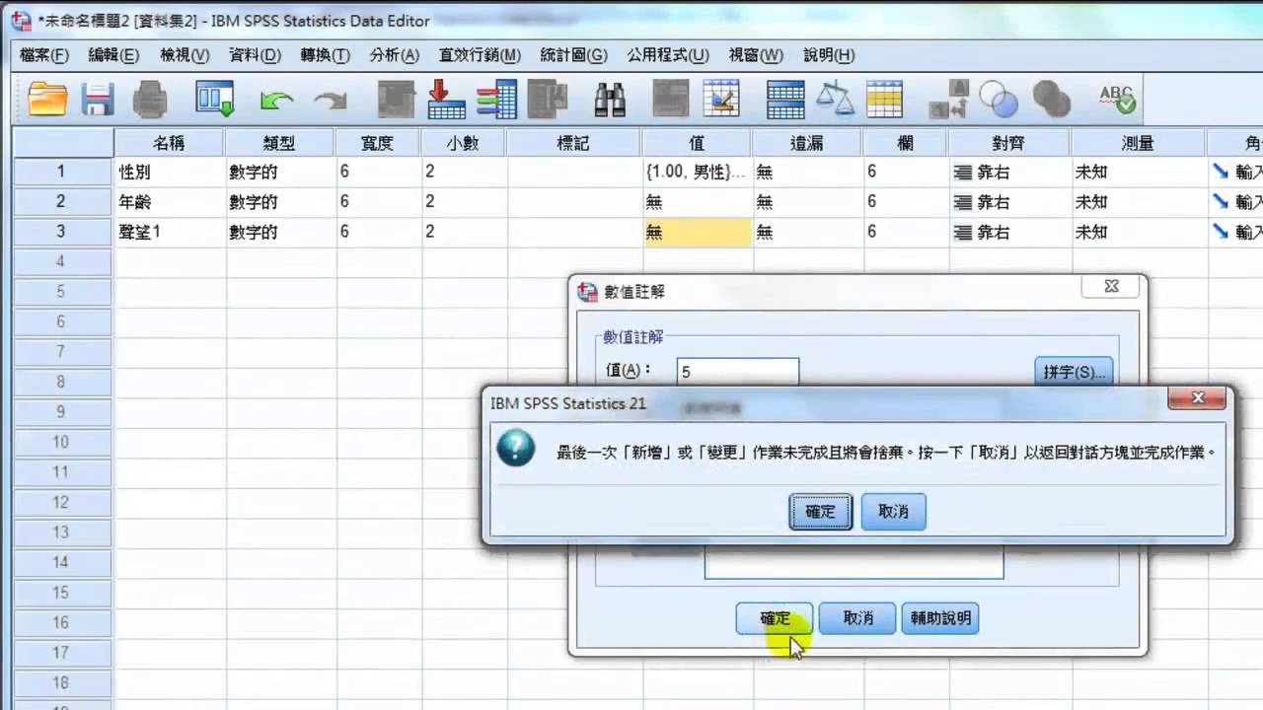The width and height of the screenshot is (1263, 710).
Task: Redo the last undone action
Action: [x=330, y=100]
